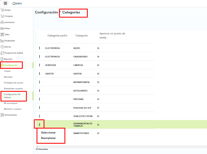Open three-dot menu for LIMPIEZA row

pos(40,65)
